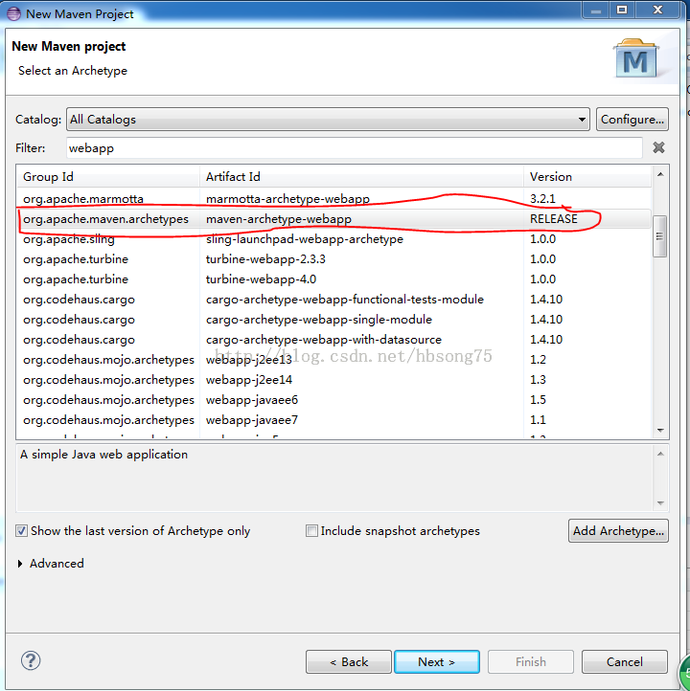Enable Include snapshot archetypes checkbox
Viewport: 690px width, 691px height.
coord(311,530)
